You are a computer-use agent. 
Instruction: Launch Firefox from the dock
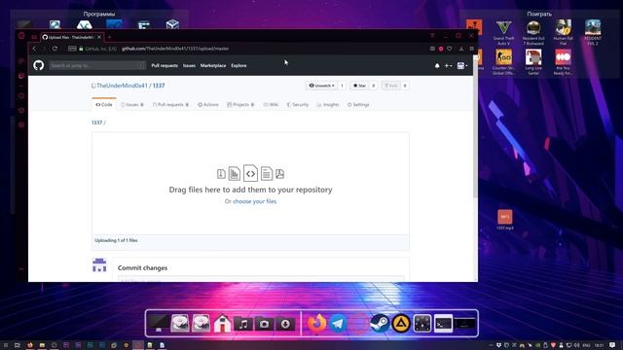click(x=316, y=324)
